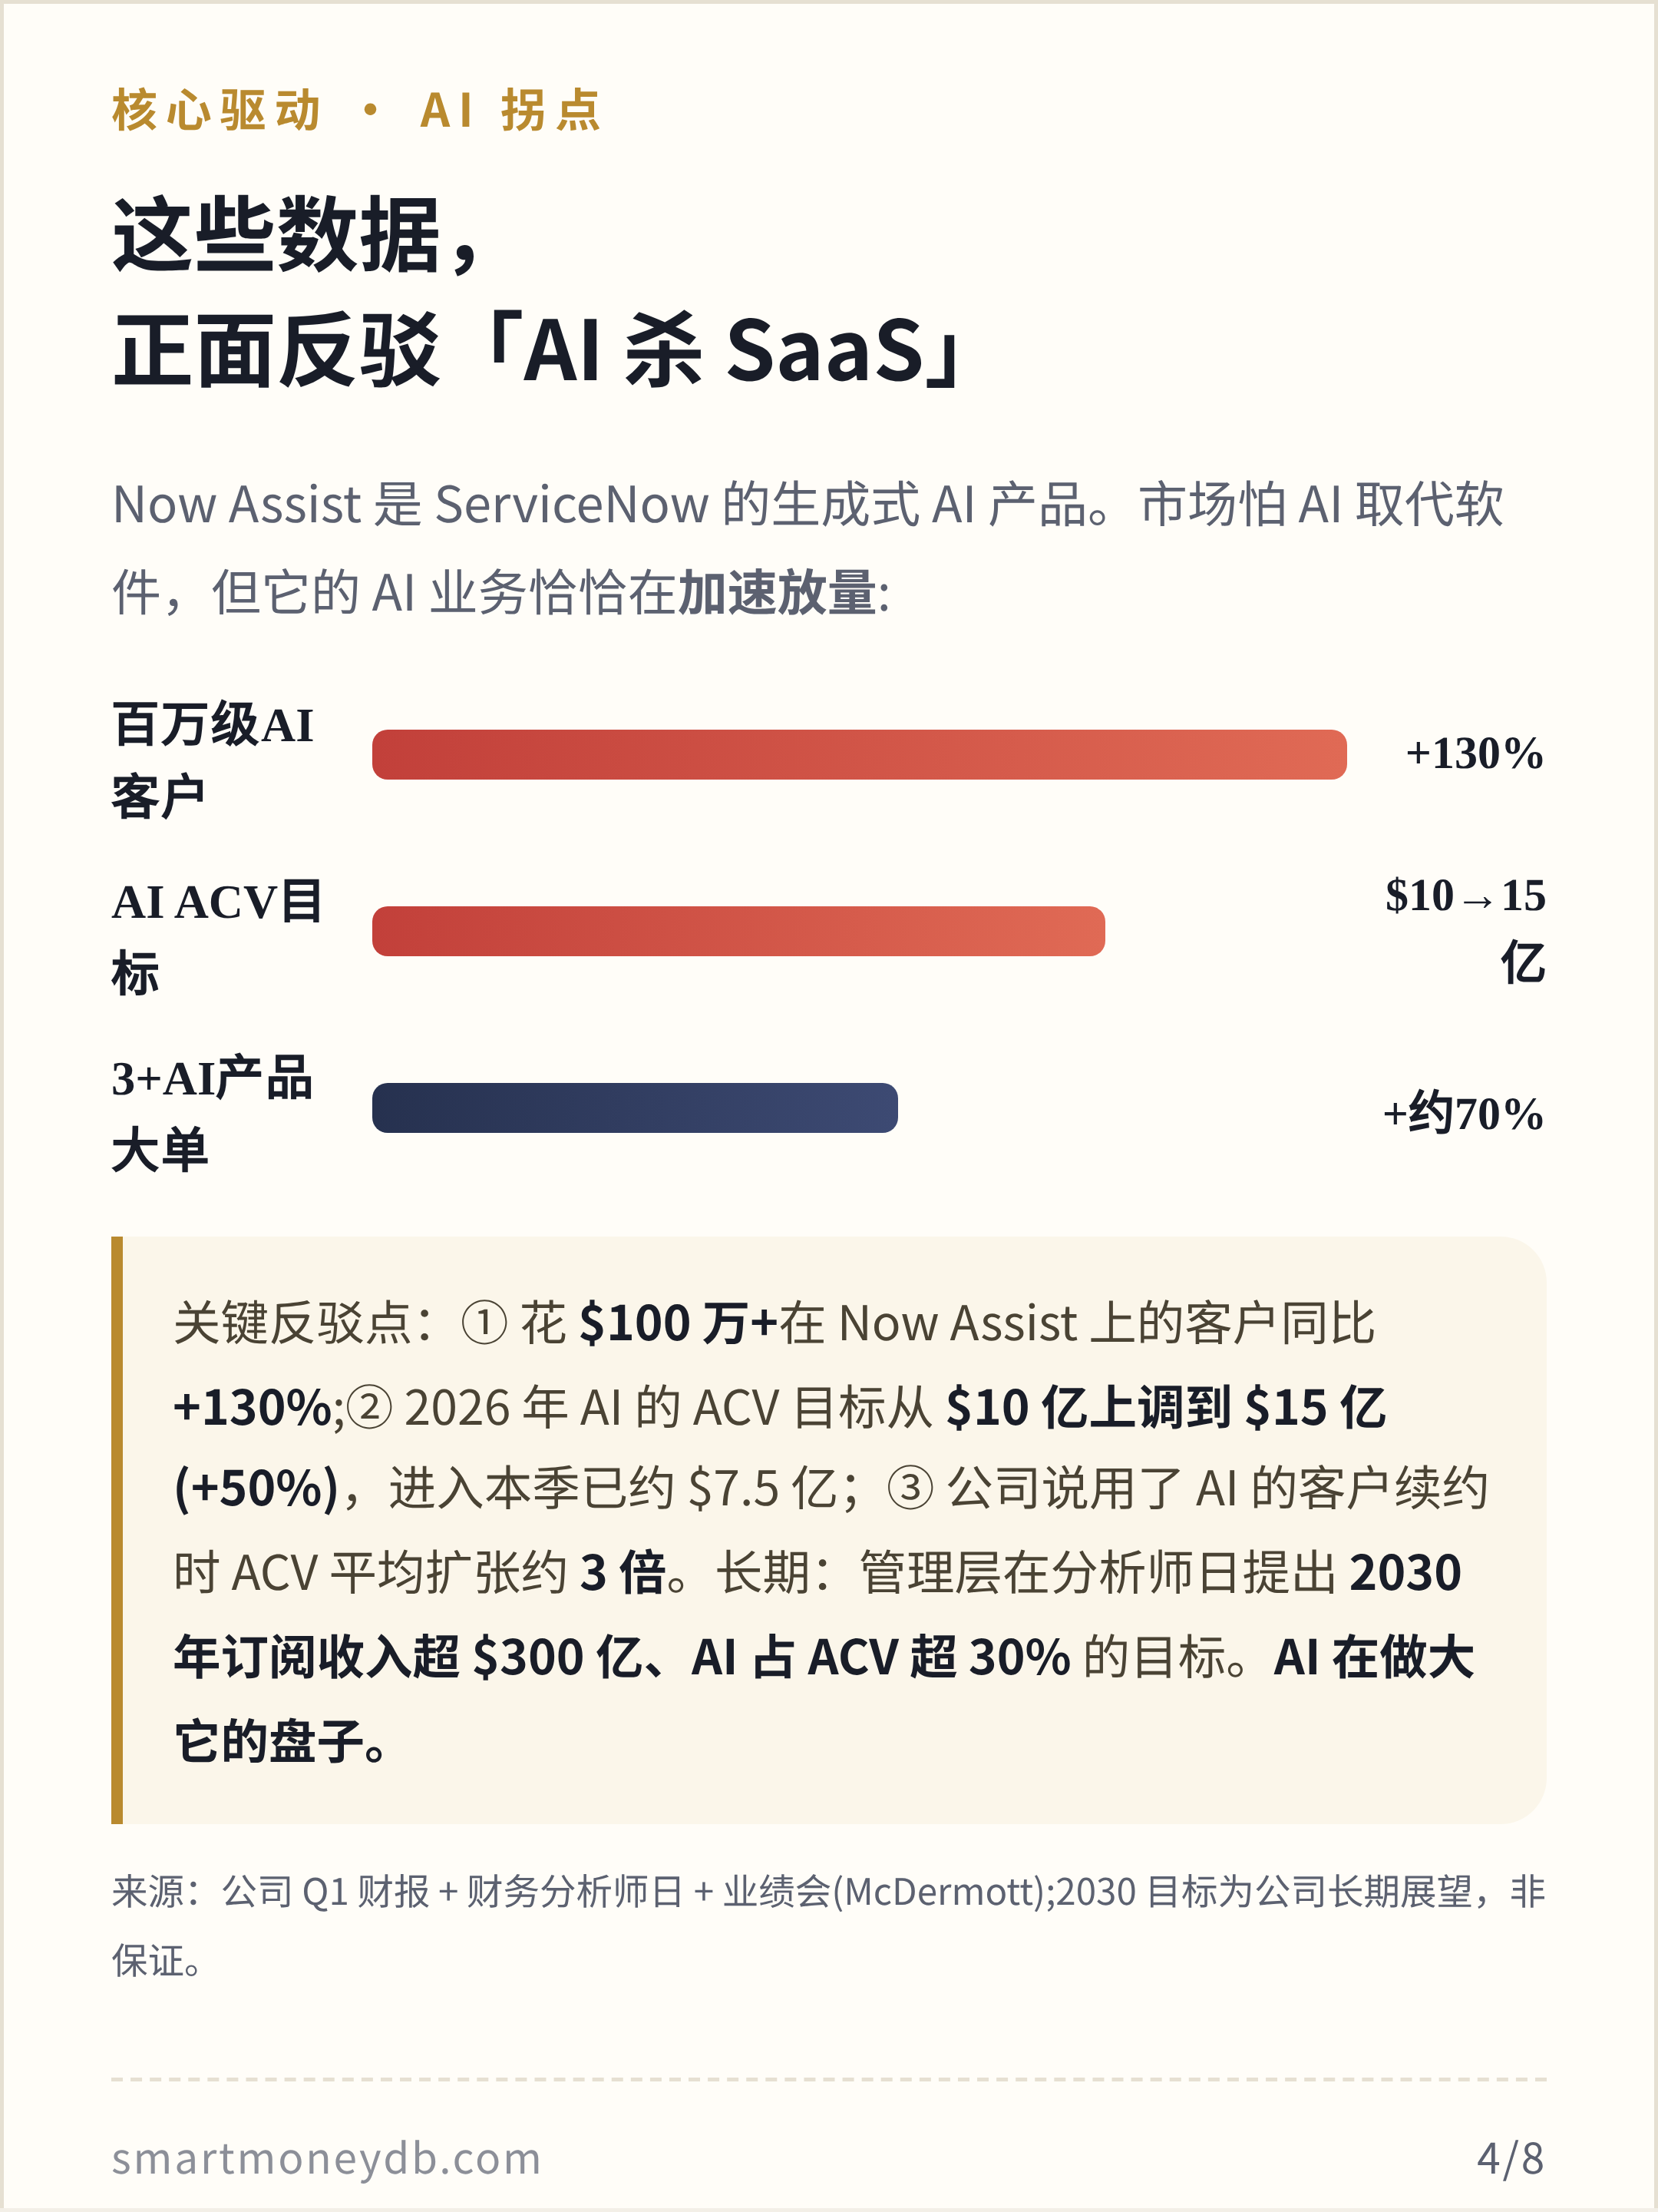Click the AI ACV目标 row label
The image size is (1658, 2212).
217,937
